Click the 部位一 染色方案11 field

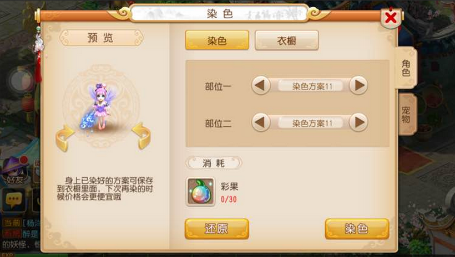tap(310, 86)
